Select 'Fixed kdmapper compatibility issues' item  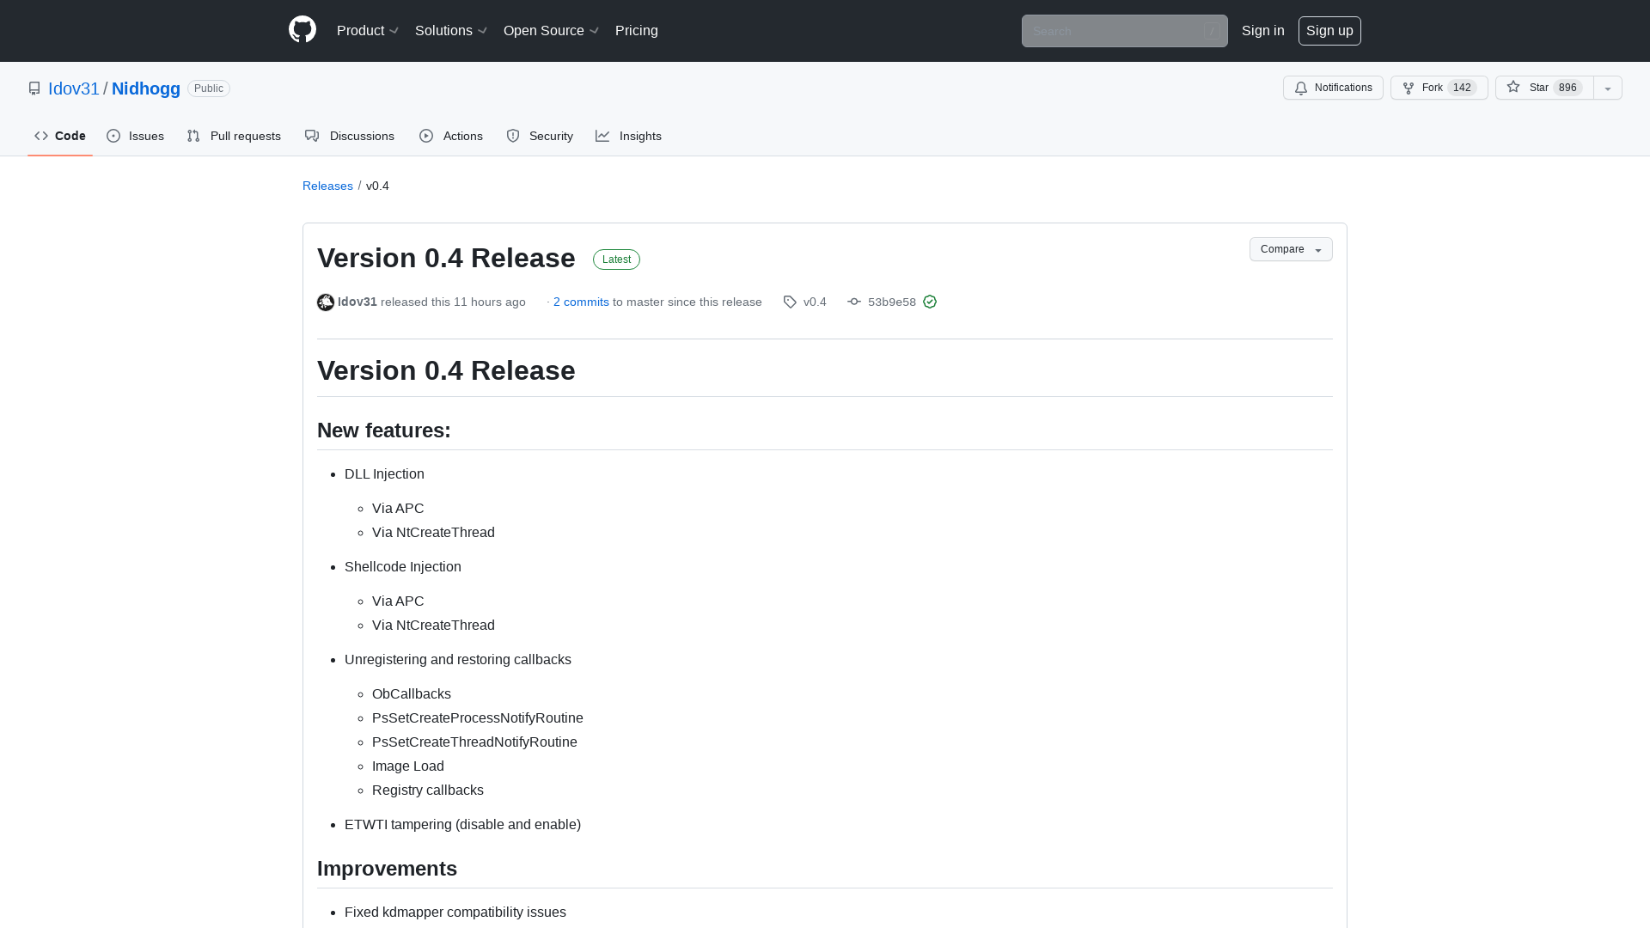455,913
